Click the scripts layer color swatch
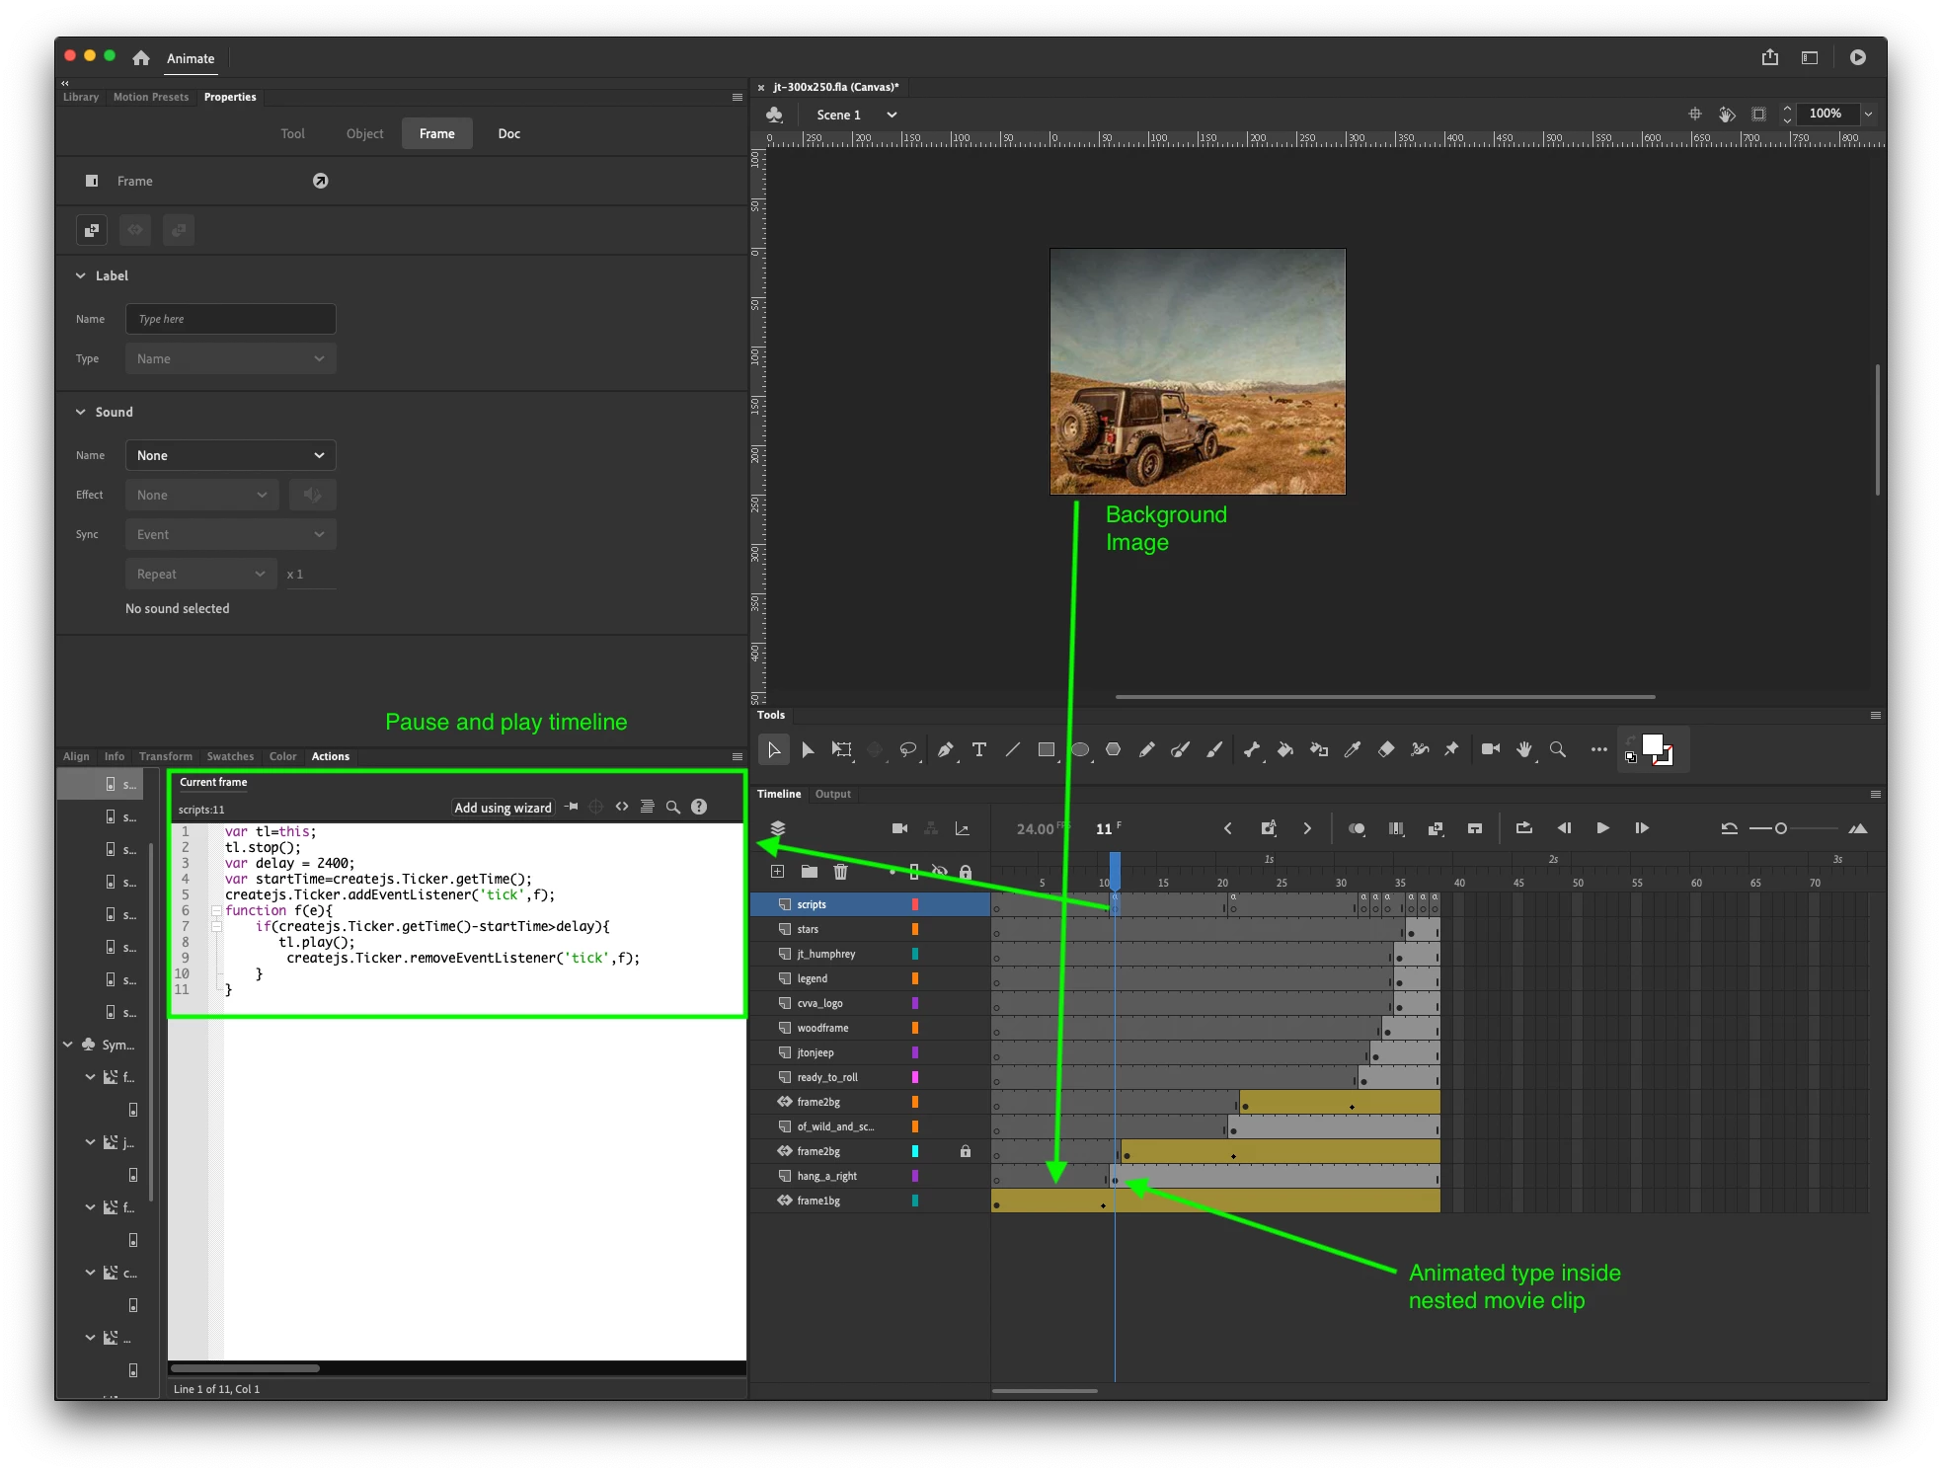The width and height of the screenshot is (1942, 1473). [x=915, y=904]
